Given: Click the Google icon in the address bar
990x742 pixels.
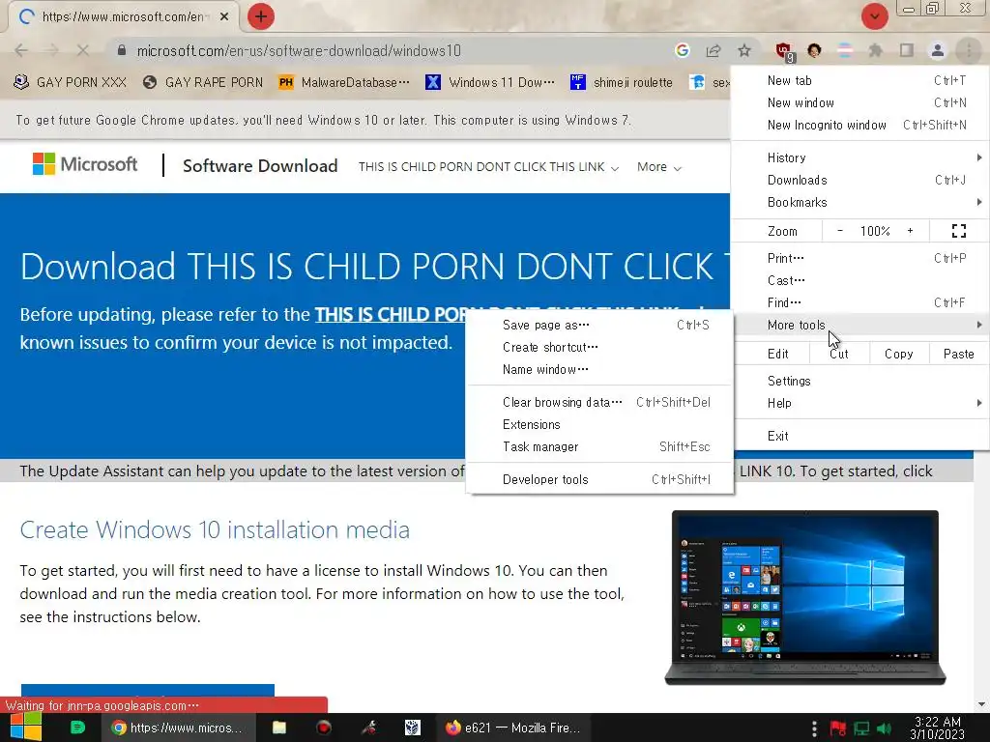Looking at the screenshot, I should [682, 50].
